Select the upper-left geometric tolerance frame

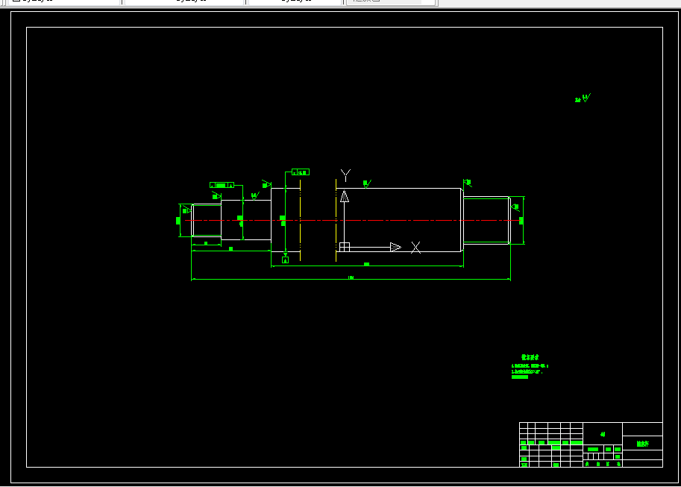click(222, 185)
